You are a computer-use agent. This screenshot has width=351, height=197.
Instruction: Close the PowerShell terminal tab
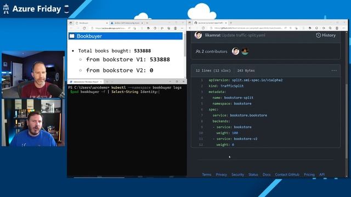101,82
